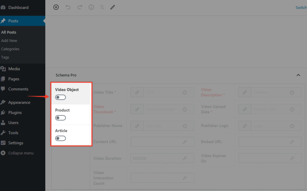Screen dimensions: 307x191
Task: Click the Undo arrow in the editor toolbar
Action: pos(68,7)
